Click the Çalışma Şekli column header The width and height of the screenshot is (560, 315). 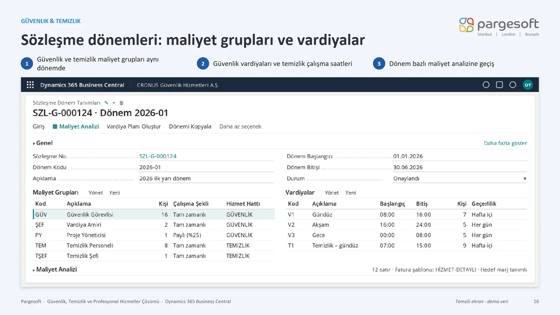[x=191, y=204]
